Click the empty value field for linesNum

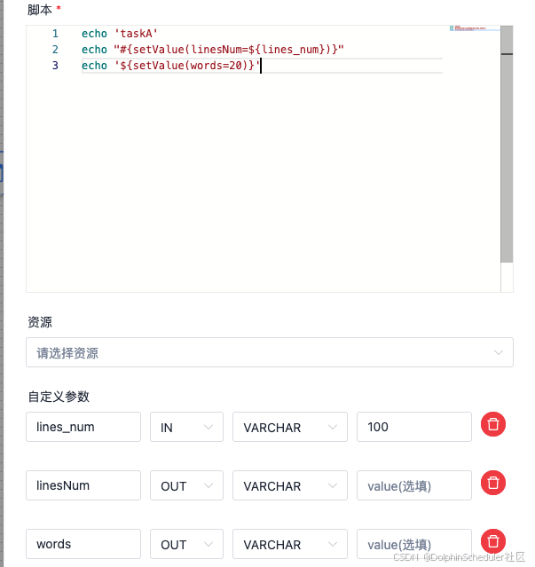[x=414, y=485]
